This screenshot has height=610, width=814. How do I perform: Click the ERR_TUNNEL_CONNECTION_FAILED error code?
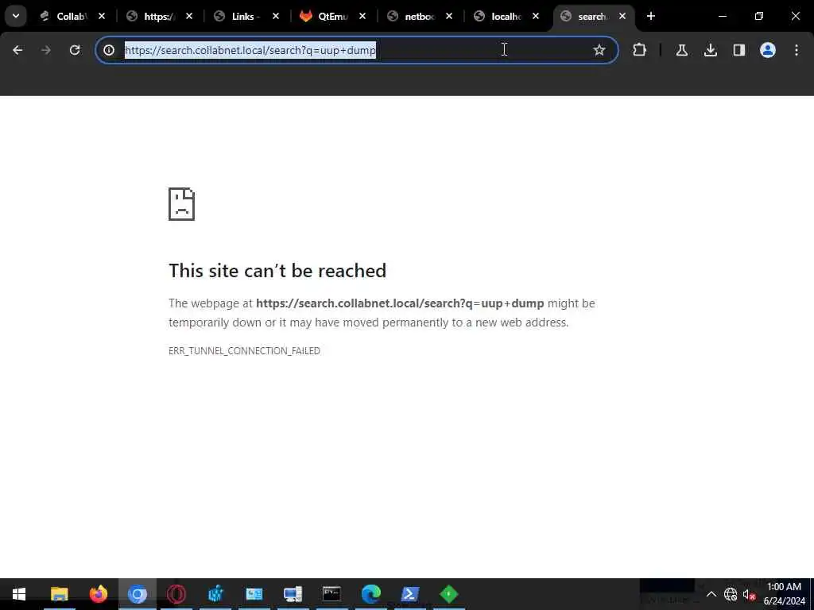pyautogui.click(x=245, y=350)
